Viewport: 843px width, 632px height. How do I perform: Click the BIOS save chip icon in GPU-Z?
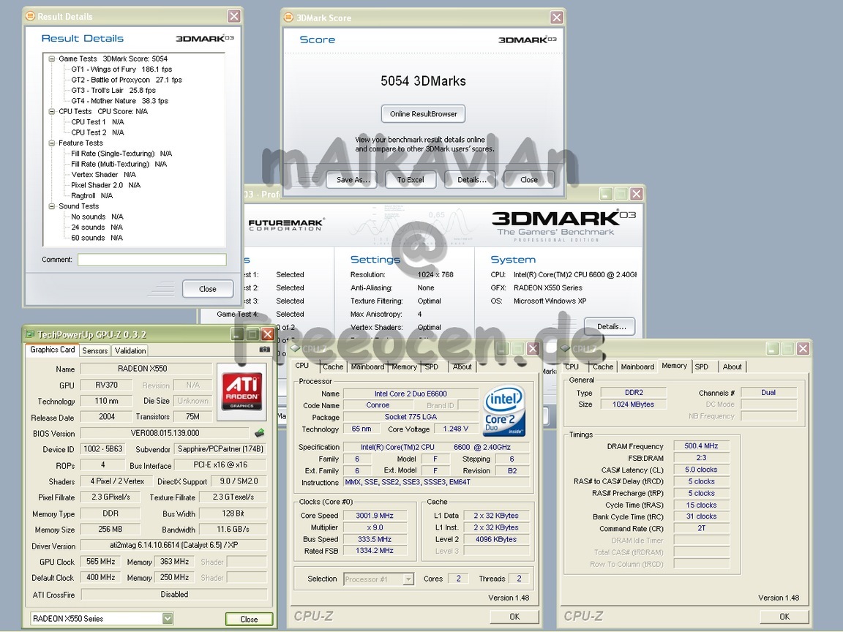coord(259,432)
